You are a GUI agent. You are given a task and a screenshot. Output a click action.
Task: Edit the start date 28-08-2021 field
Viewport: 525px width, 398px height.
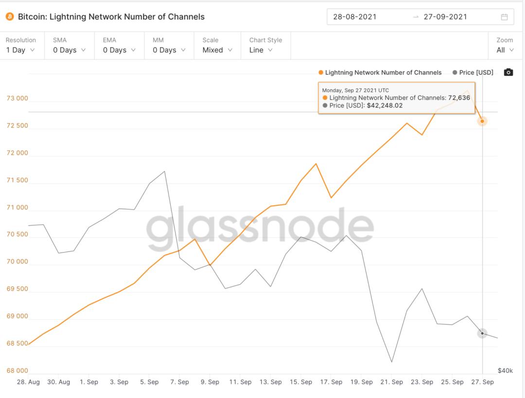[x=355, y=17]
